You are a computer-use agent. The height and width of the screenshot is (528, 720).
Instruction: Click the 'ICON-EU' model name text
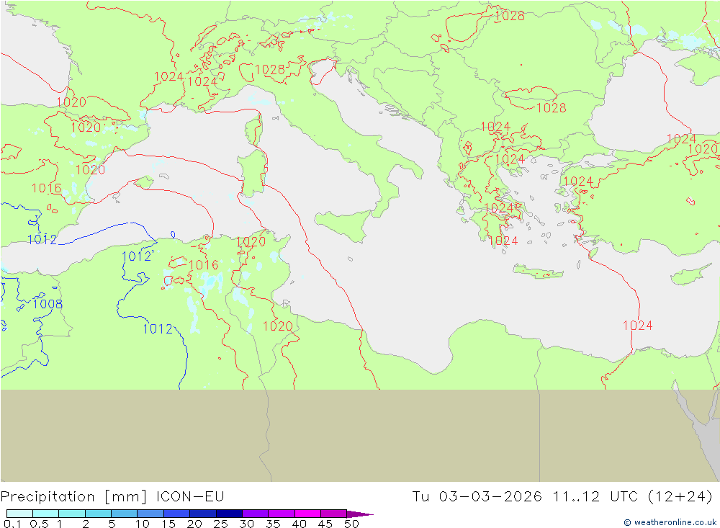pos(190,497)
